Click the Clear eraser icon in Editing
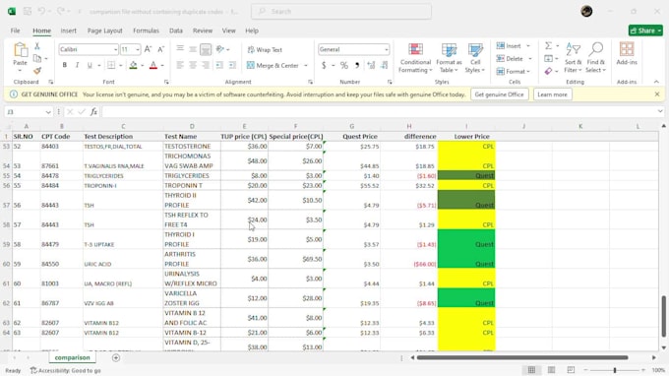 548,71
